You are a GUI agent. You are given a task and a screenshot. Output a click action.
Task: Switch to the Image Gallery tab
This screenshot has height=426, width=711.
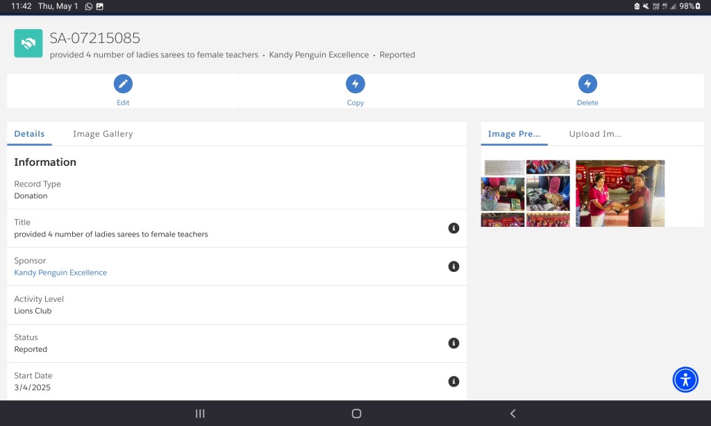(x=103, y=134)
